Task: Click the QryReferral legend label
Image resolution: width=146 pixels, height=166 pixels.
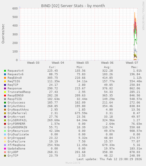Action: (17, 113)
